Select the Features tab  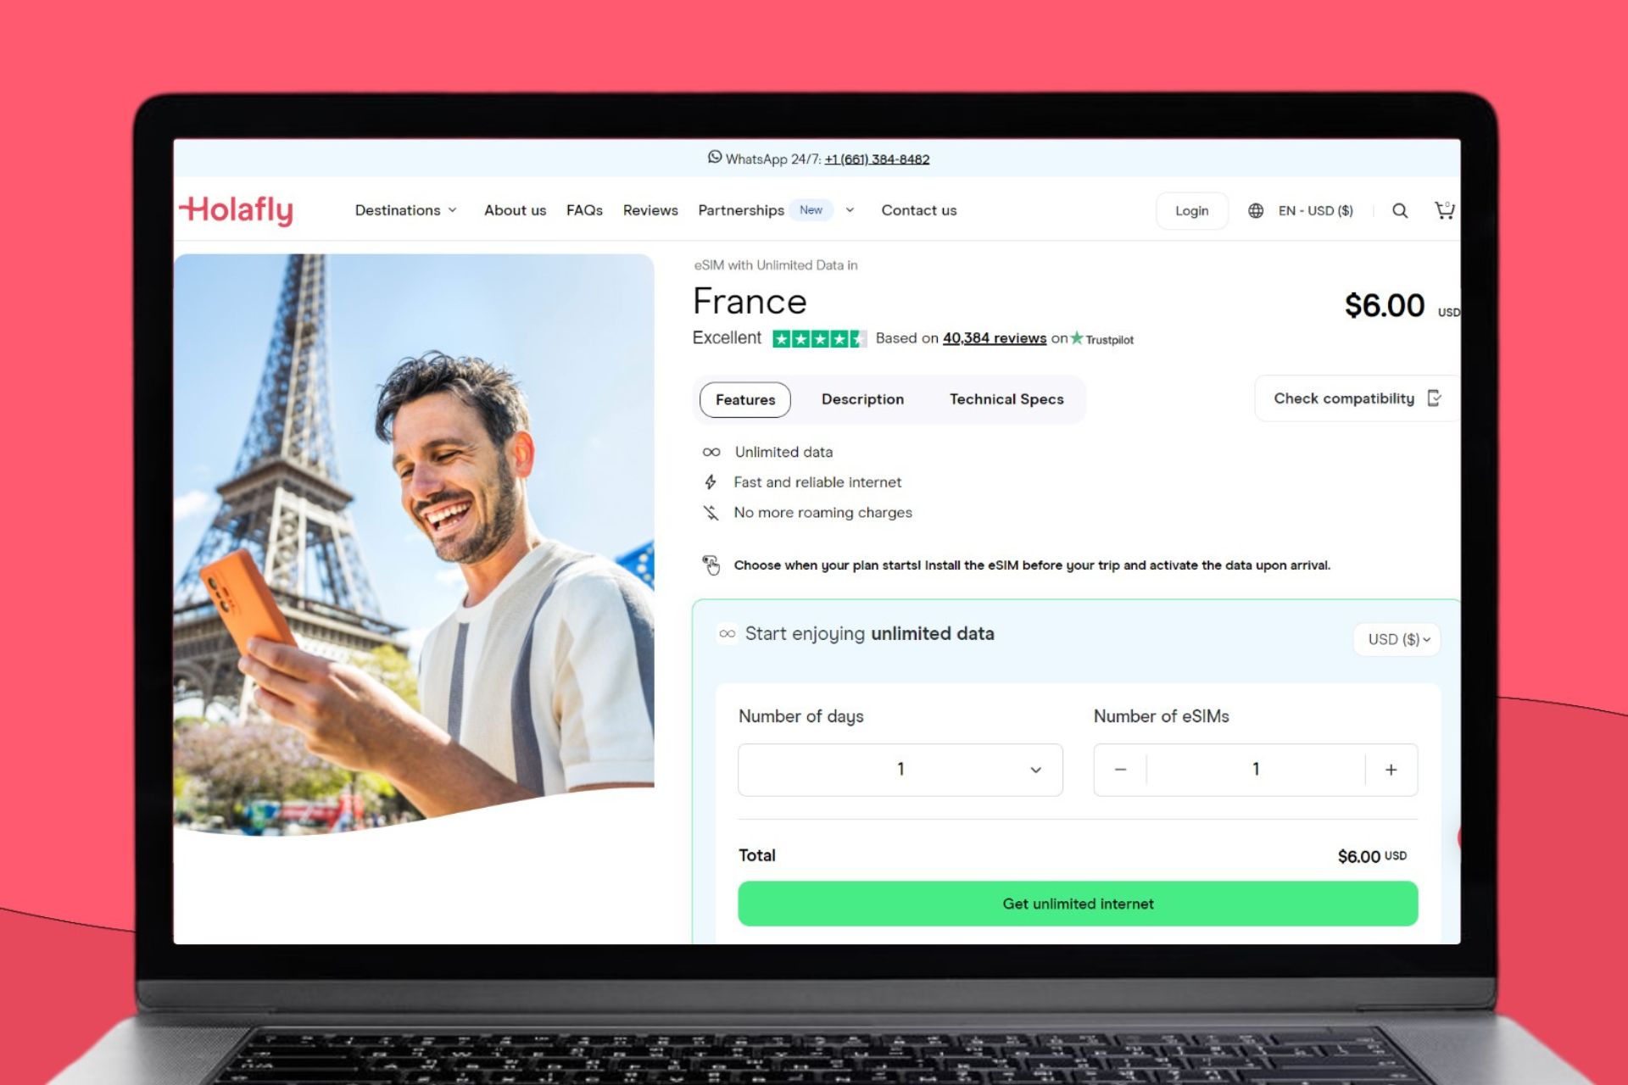(744, 398)
